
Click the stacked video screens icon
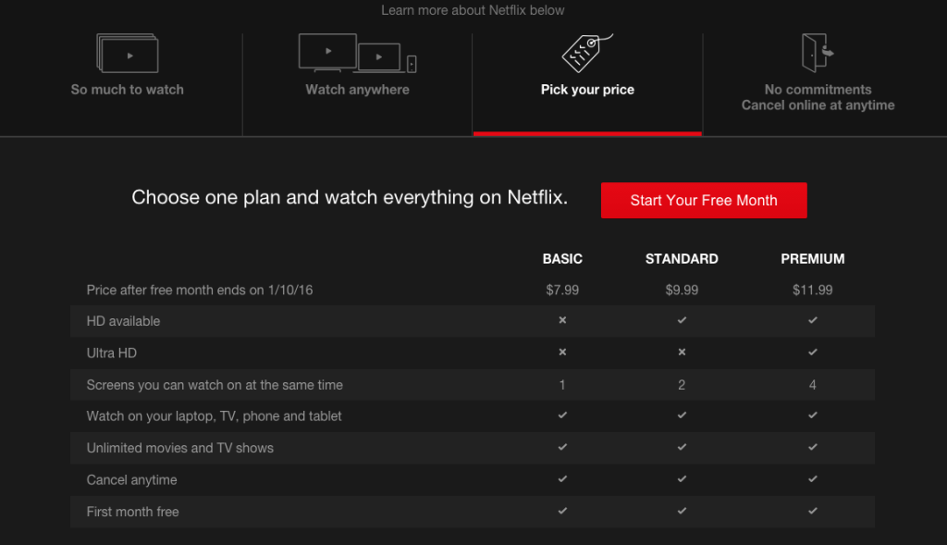click(128, 54)
